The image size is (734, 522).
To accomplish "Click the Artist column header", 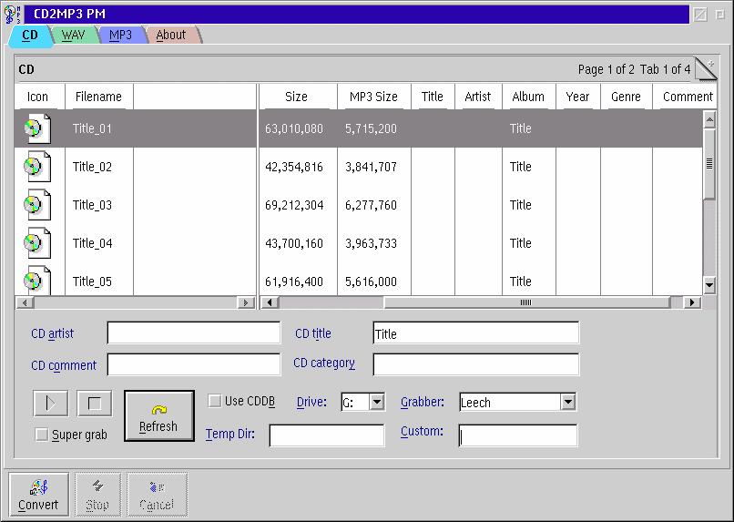I will 478,97.
